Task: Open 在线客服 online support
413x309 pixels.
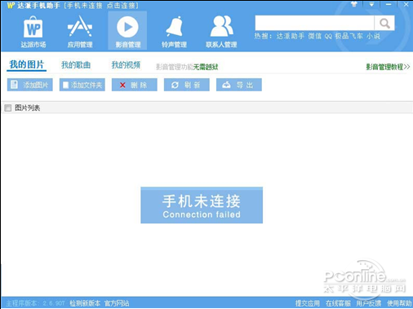Action: click(x=338, y=303)
